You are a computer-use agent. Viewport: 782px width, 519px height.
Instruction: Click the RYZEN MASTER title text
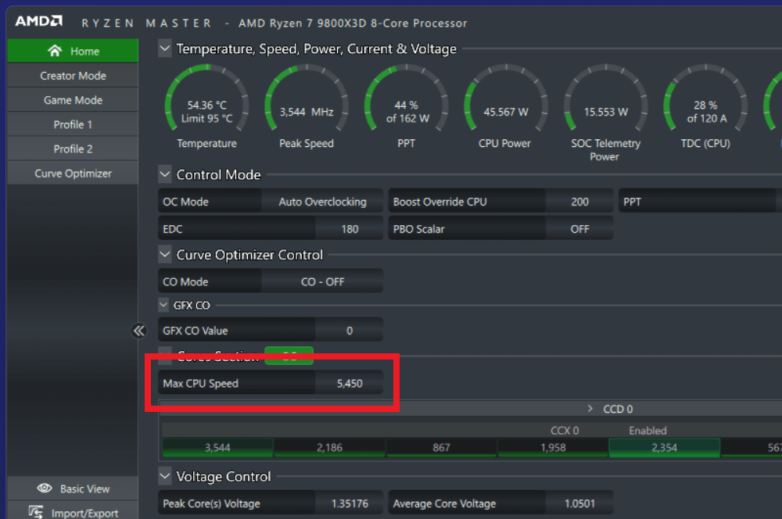147,23
